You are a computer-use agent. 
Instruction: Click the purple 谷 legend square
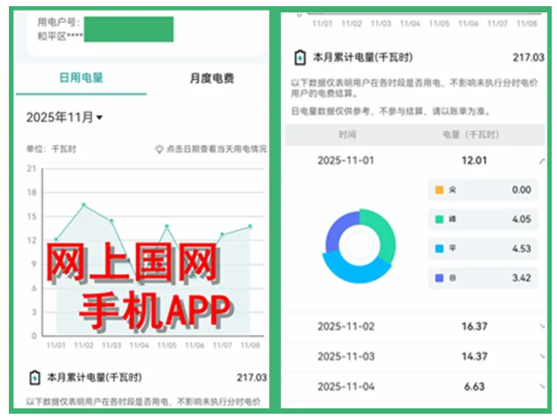(x=439, y=278)
